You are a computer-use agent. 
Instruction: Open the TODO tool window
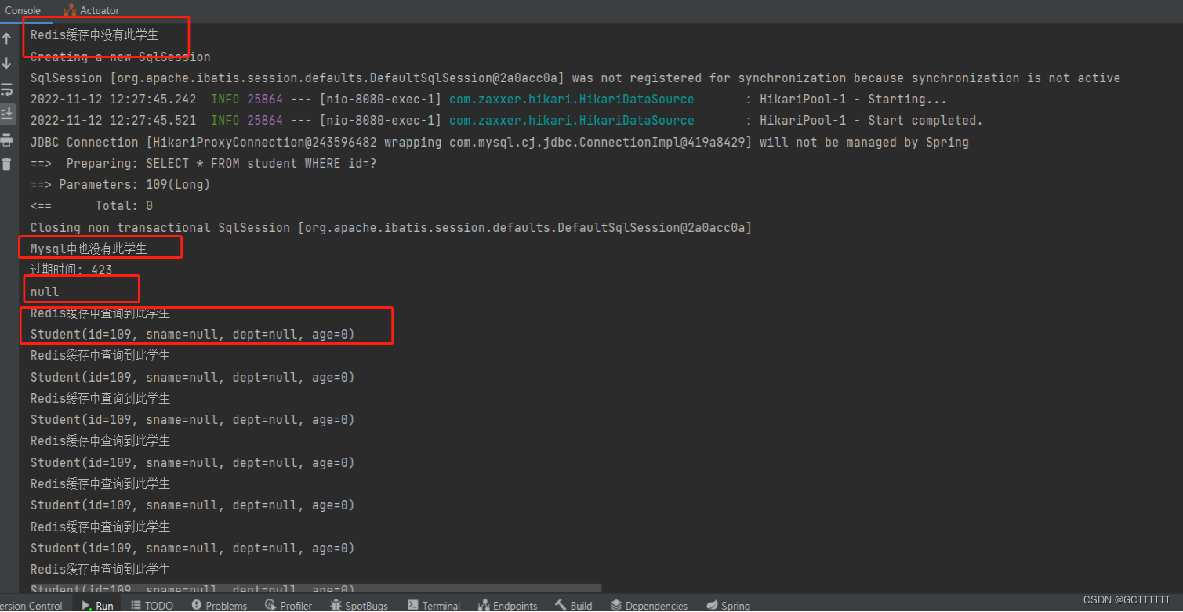pyautogui.click(x=152, y=606)
